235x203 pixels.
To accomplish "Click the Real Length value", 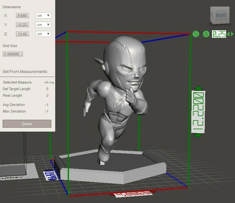I will pos(47,95).
